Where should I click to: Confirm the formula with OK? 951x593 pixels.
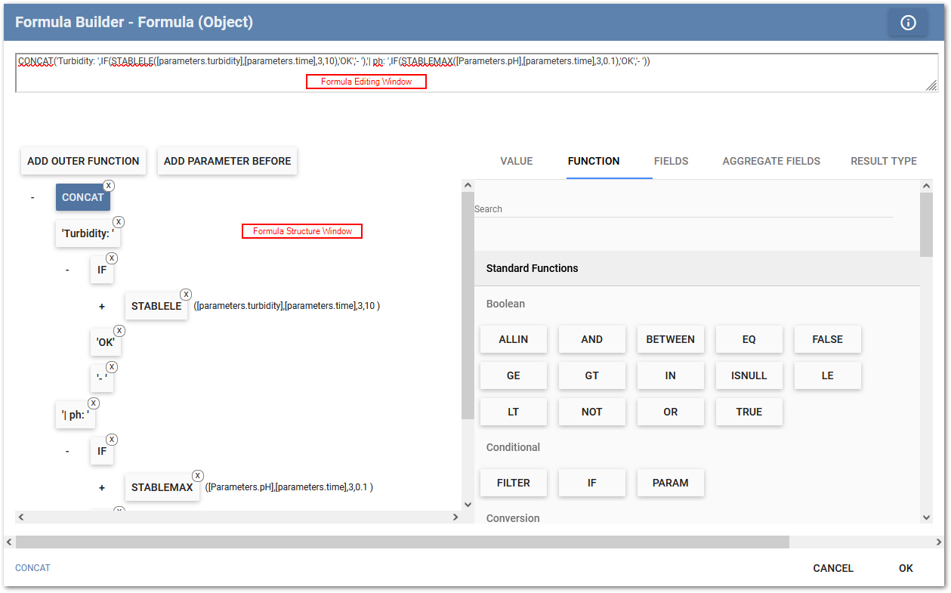(x=906, y=568)
